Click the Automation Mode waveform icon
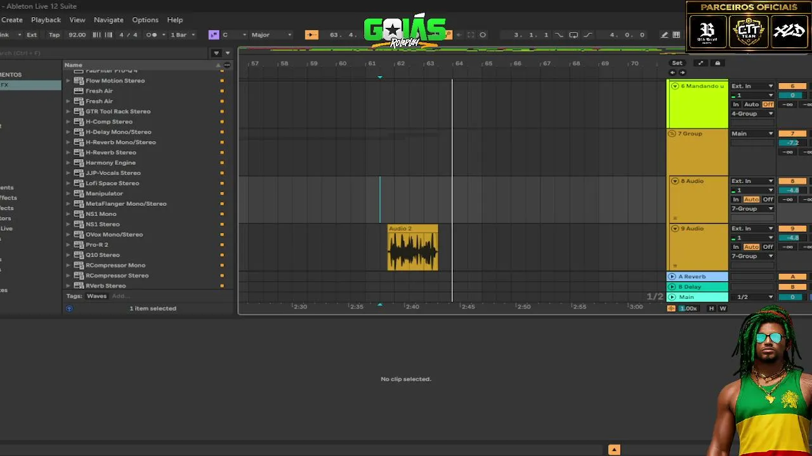Viewport: 812px width, 456px height. click(671, 308)
